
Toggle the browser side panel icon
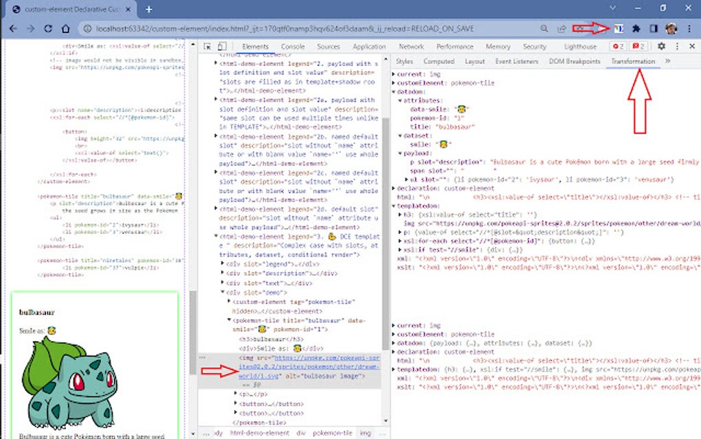pyautogui.click(x=653, y=29)
